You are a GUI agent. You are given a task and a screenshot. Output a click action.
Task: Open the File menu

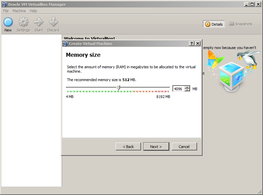click(6, 11)
